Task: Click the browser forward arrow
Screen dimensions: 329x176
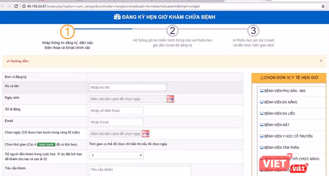Action: (x=9, y=6)
